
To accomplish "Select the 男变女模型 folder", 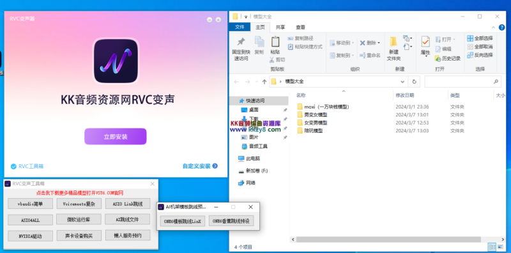I will coord(312,115).
